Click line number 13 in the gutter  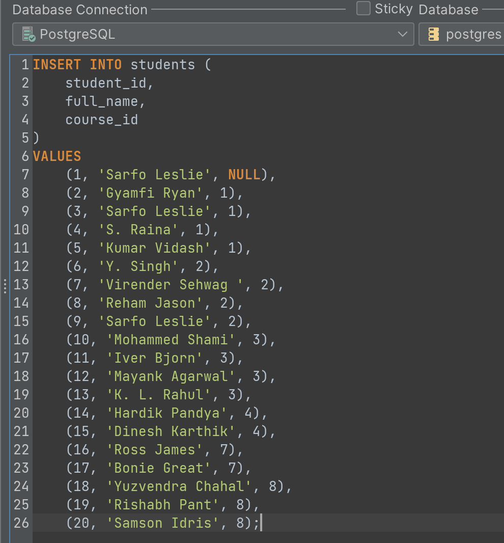click(x=21, y=284)
